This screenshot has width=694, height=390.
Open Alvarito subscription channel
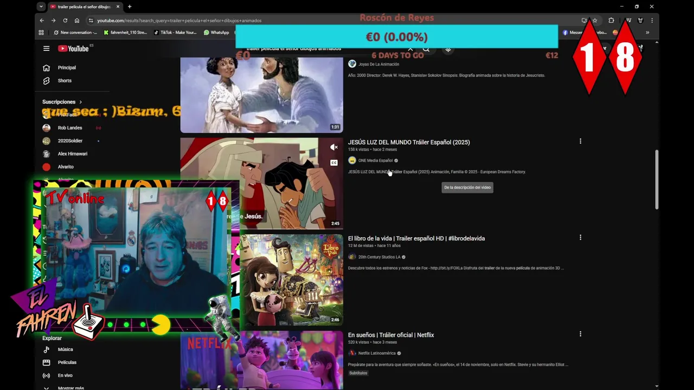tap(66, 167)
